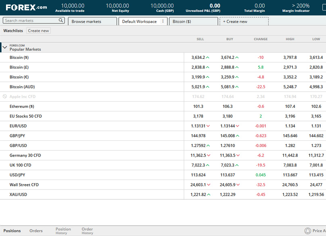Click XAU/USD buy price 1,222.29
The height and width of the screenshot is (236, 326).
pos(228,194)
